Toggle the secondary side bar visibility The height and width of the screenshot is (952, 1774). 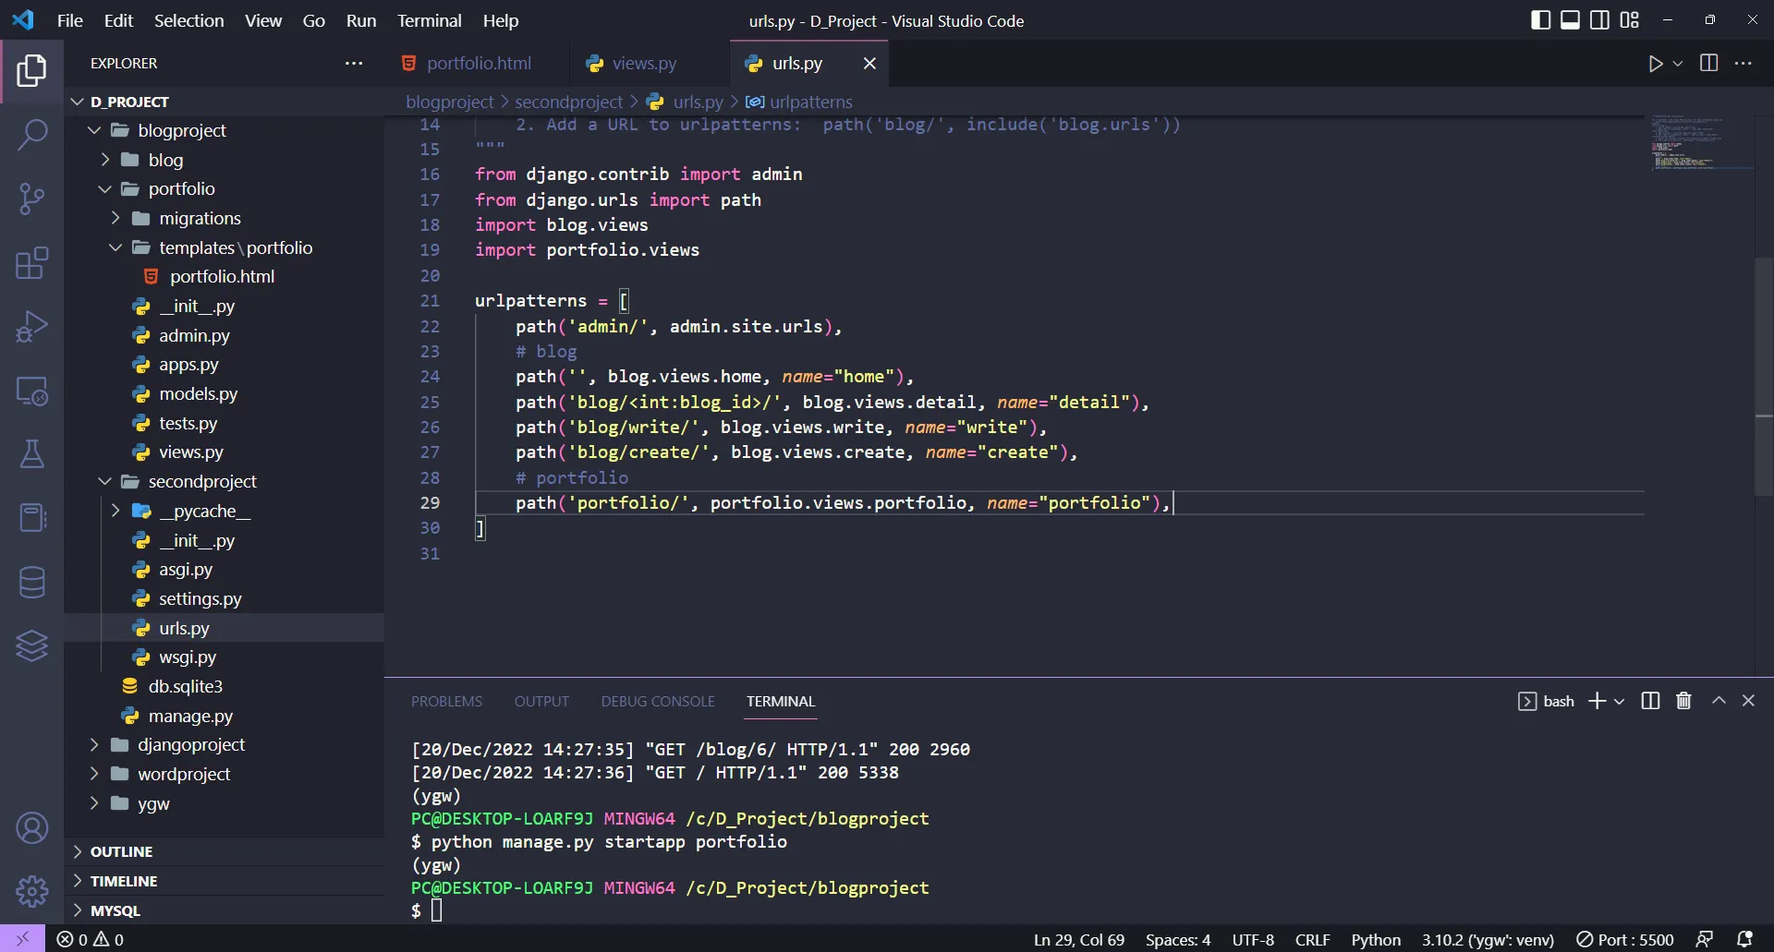1599,20
